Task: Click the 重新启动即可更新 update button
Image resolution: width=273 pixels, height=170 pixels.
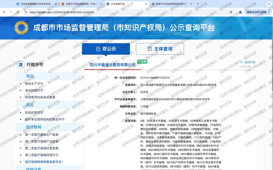Action: tap(256, 12)
